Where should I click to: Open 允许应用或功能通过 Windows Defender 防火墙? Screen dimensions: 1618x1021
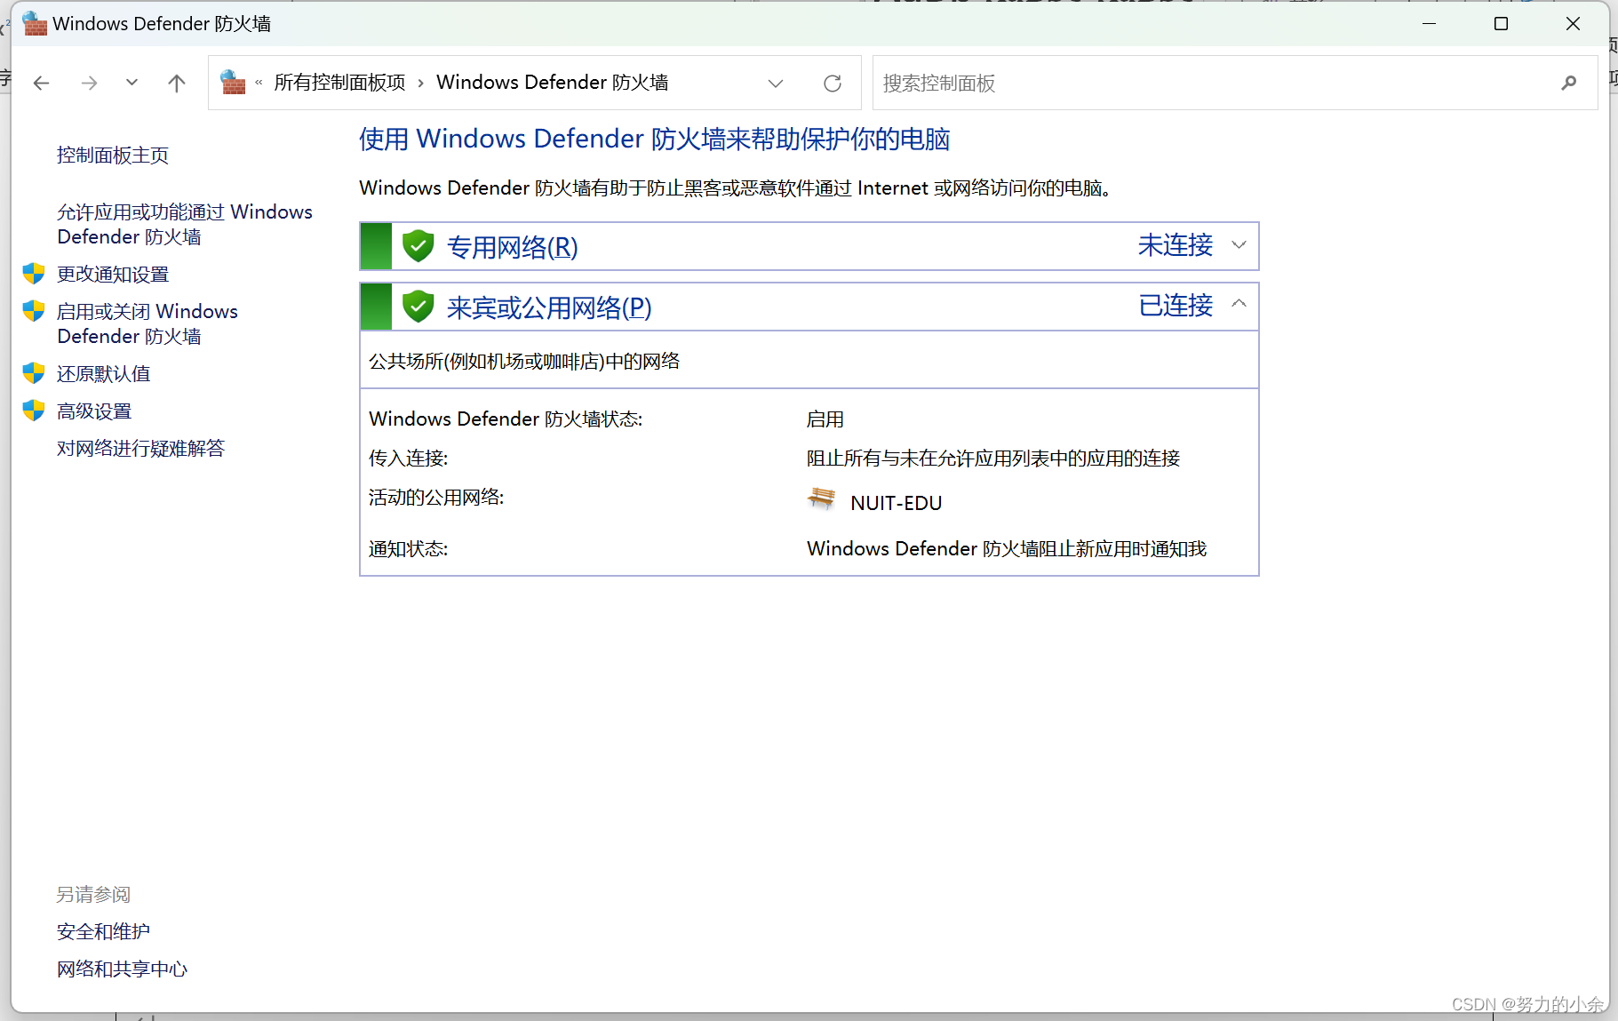(x=185, y=224)
